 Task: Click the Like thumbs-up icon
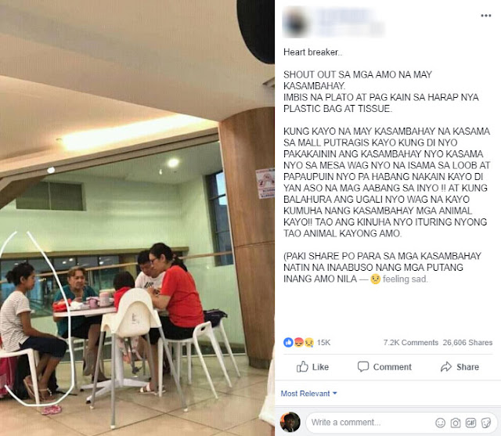click(x=302, y=366)
